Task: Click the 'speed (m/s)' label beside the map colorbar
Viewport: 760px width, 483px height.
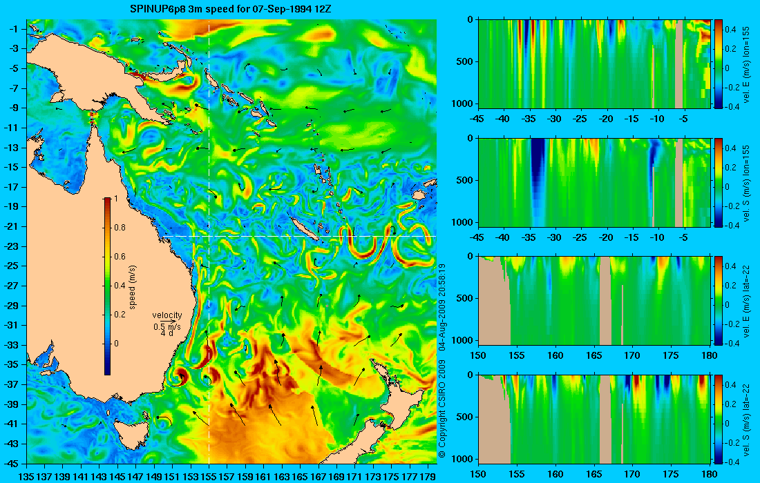Action: click(x=133, y=286)
